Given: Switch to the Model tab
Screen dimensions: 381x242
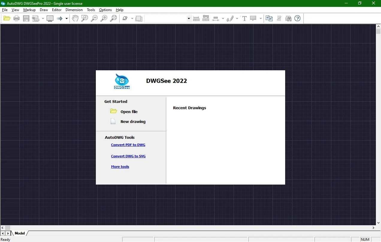Looking at the screenshot, I should point(20,233).
